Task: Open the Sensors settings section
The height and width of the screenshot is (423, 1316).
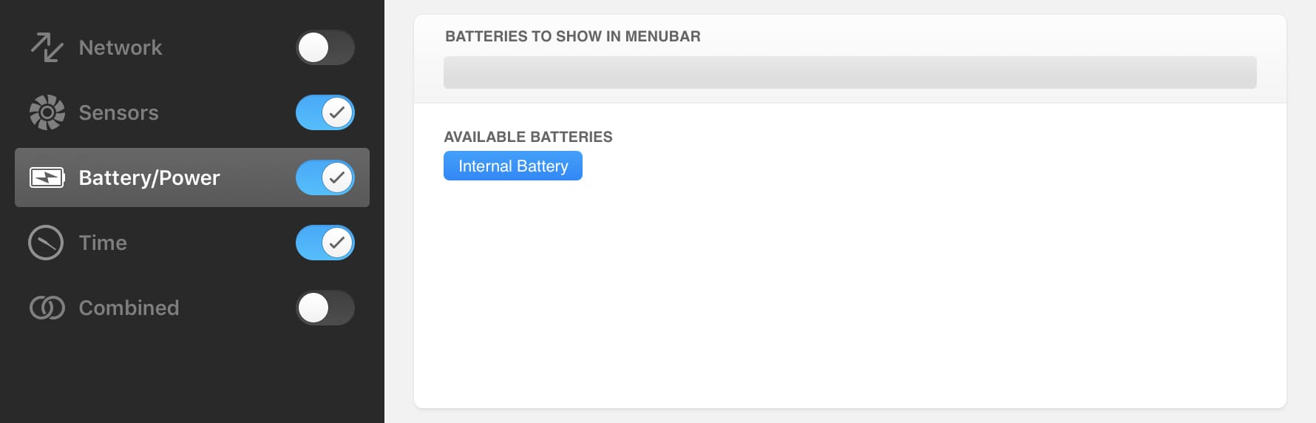Action: point(118,112)
